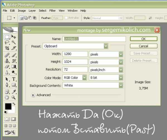167x140 pixels.
Task: Enable Add to Selection mode
Action: [x=26, y=18]
